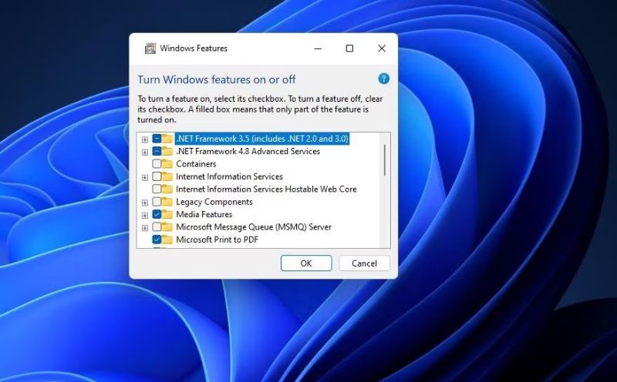
Task: Click the .NET Framework 3.5 folder icon
Action: (168, 139)
